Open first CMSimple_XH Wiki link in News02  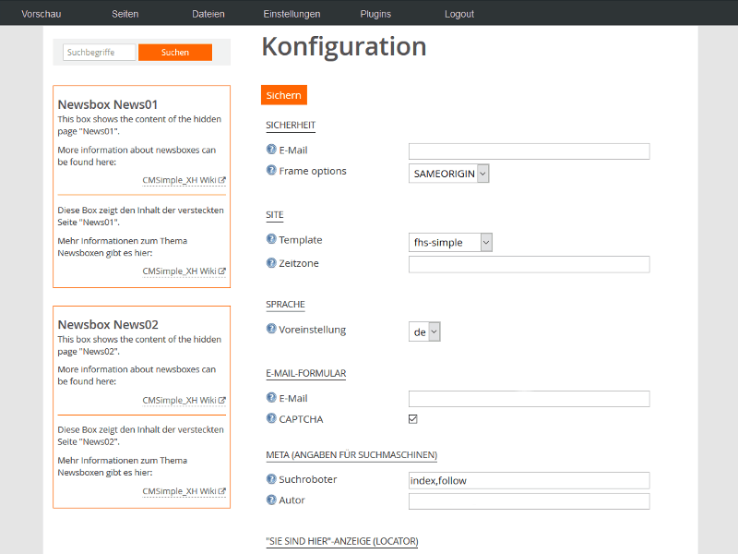click(x=184, y=400)
